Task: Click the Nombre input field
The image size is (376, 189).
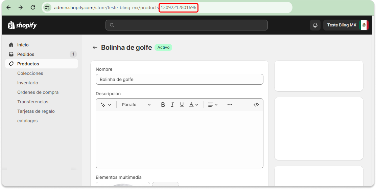Action: tap(179, 80)
